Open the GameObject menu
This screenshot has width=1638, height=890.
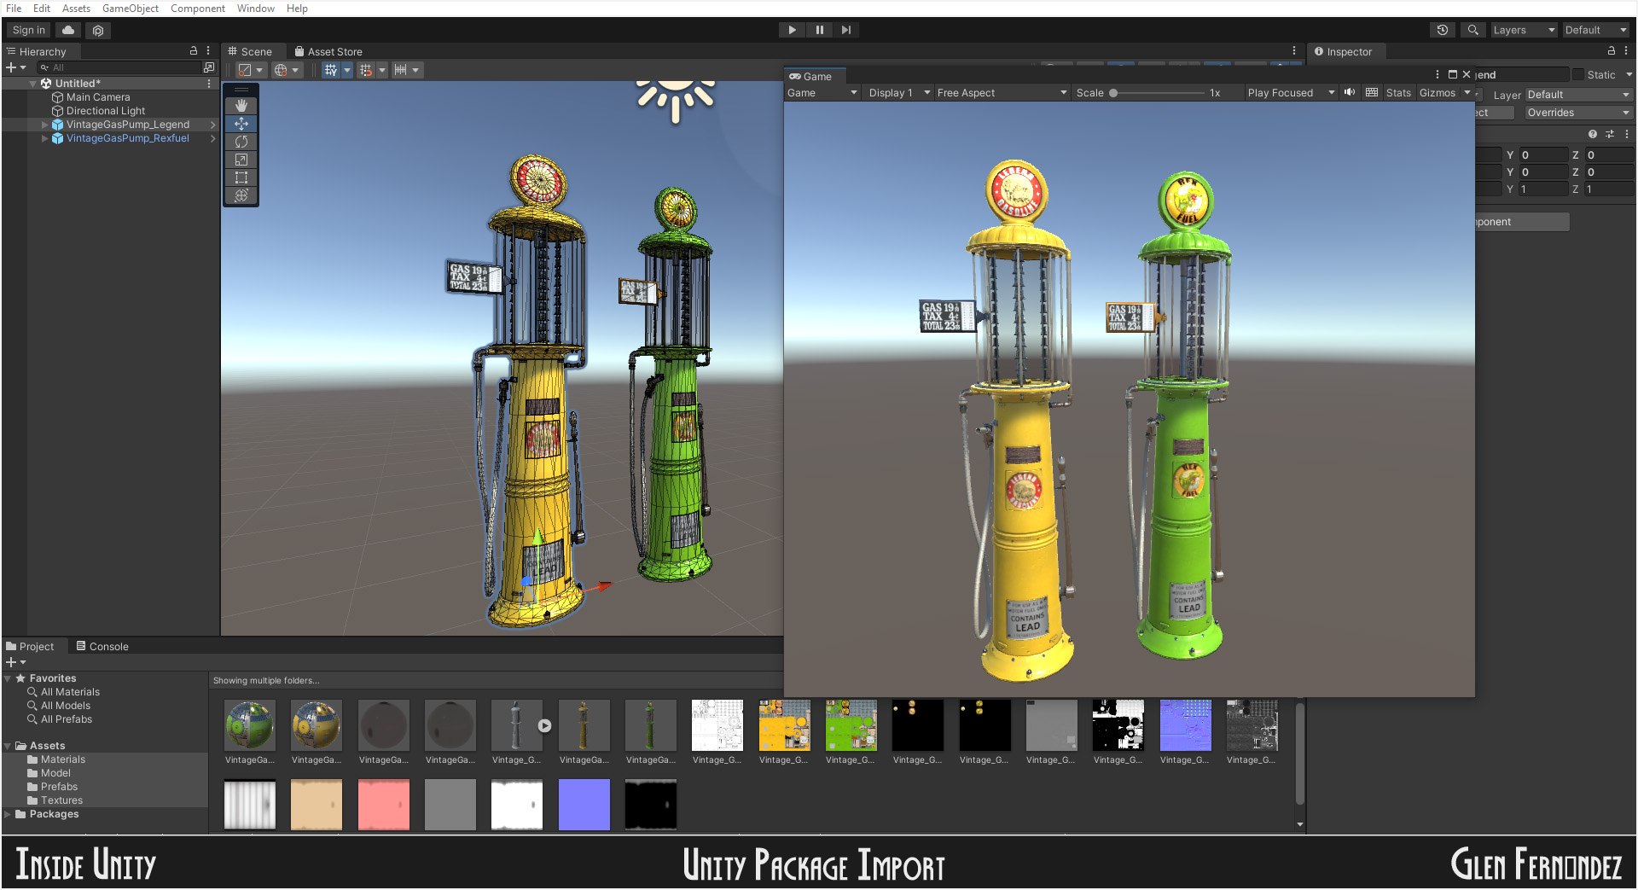(x=131, y=9)
